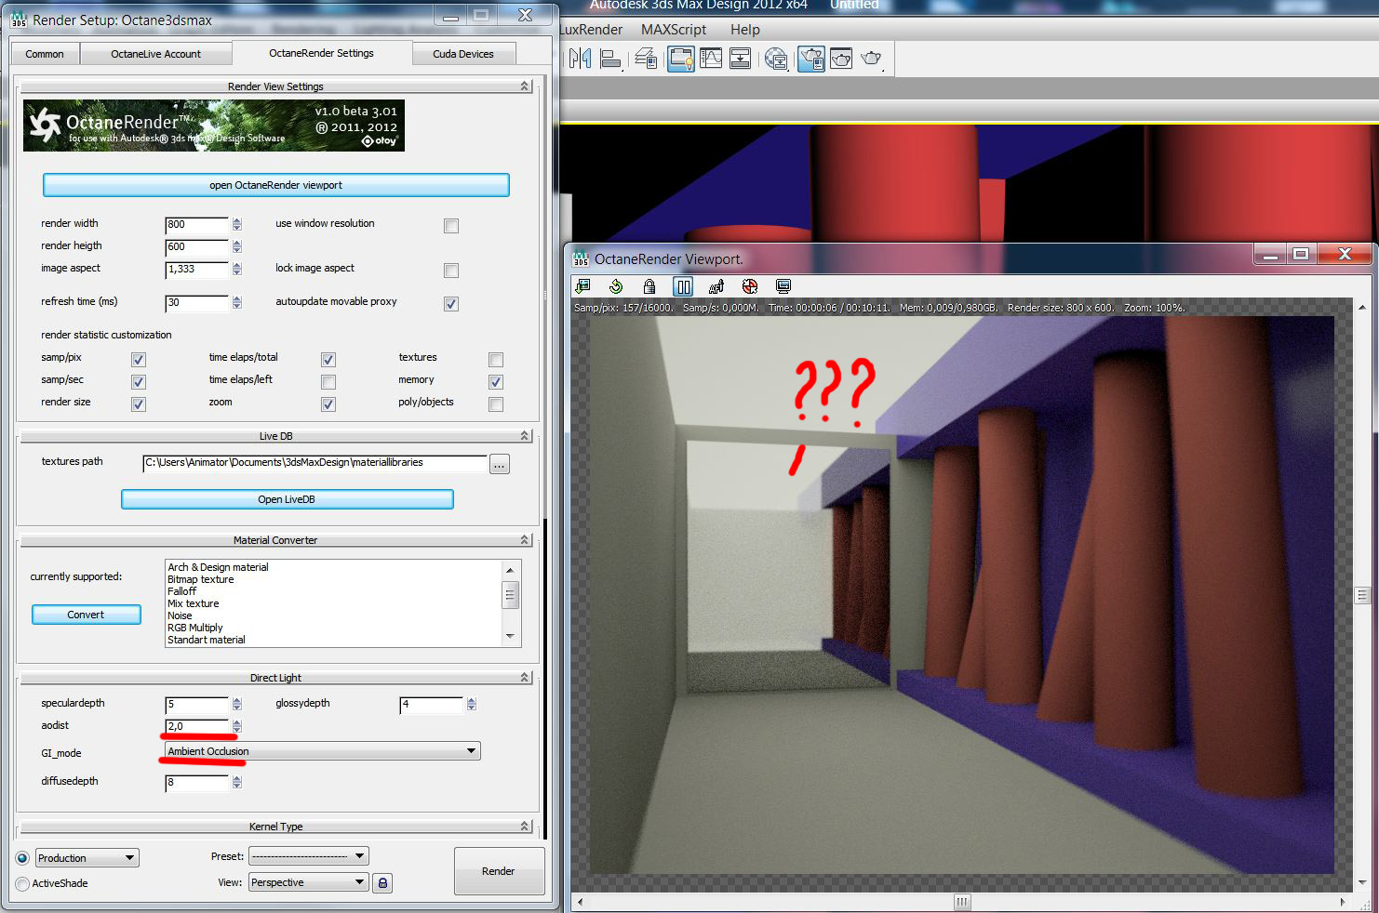Screen dimensions: 1379x913
Task: Open the Align tool flyout
Action: pyautogui.click(x=610, y=60)
